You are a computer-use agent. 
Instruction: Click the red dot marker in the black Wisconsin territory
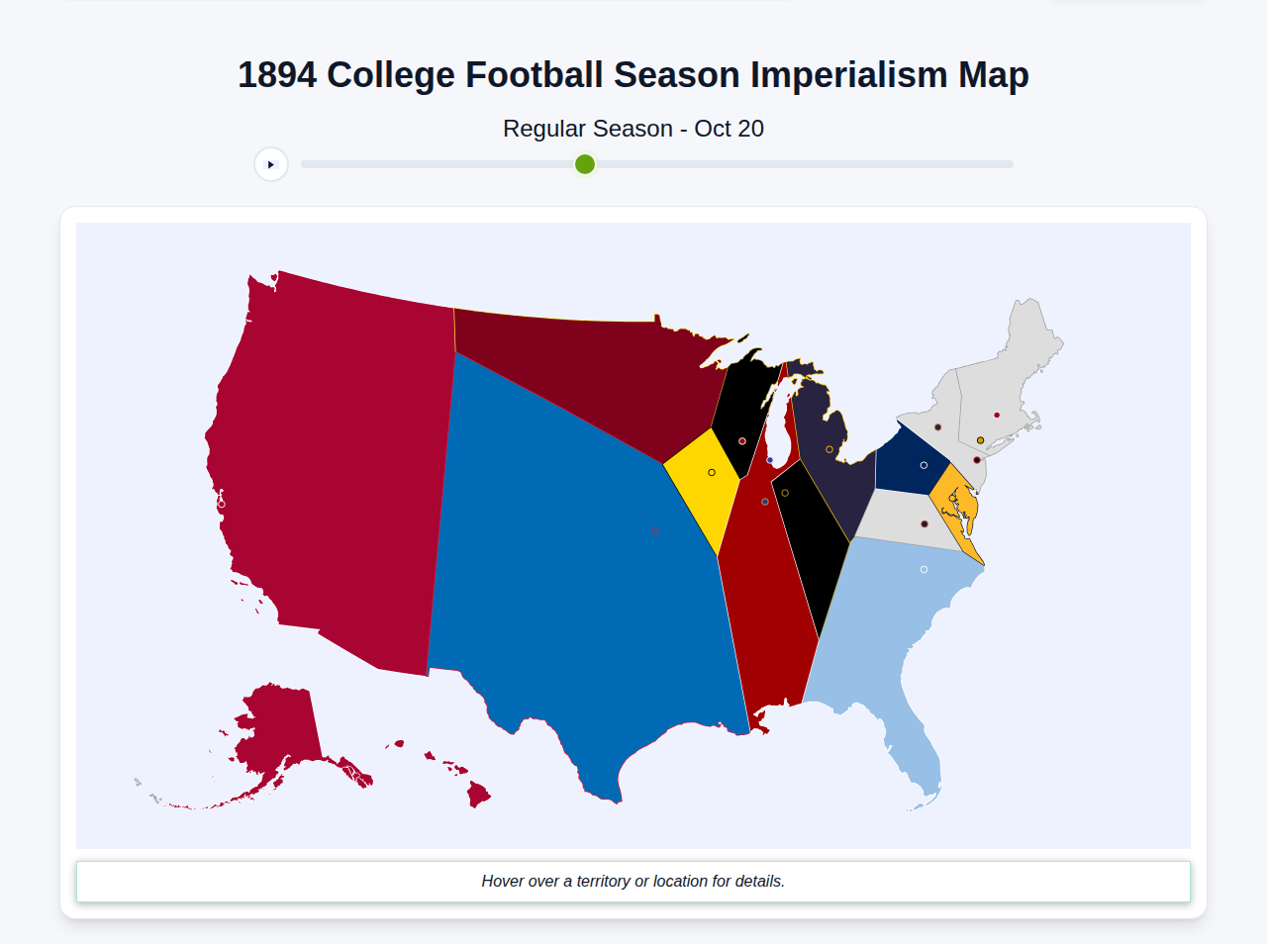coord(742,441)
